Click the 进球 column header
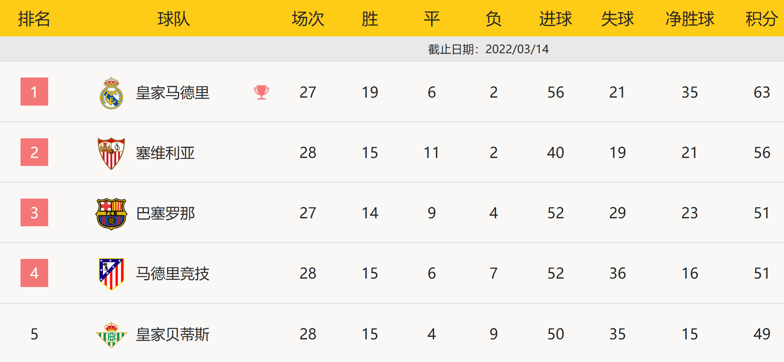 [556, 19]
